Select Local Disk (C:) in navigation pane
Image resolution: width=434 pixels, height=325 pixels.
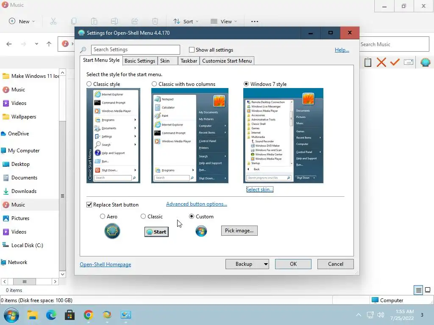(x=27, y=245)
